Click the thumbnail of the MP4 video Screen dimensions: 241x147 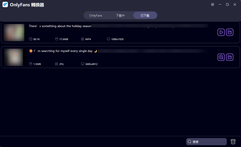click(x=14, y=32)
